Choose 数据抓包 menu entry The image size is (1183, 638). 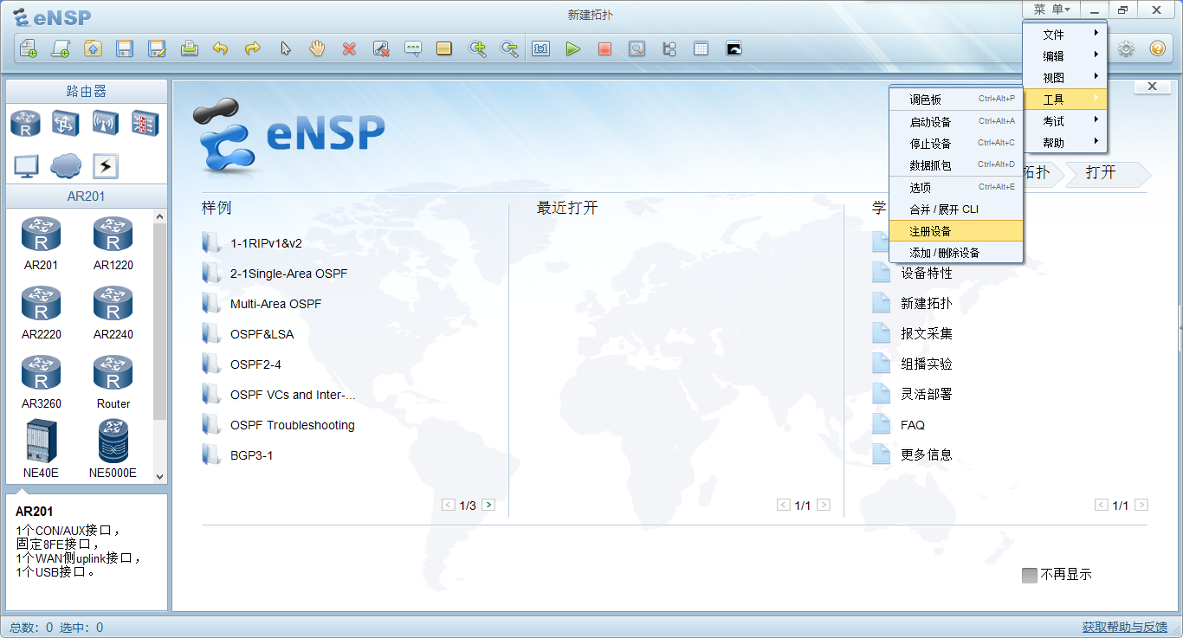[x=956, y=165]
